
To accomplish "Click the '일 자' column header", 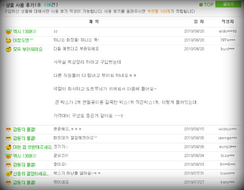I will pyautogui.click(x=199, y=22).
